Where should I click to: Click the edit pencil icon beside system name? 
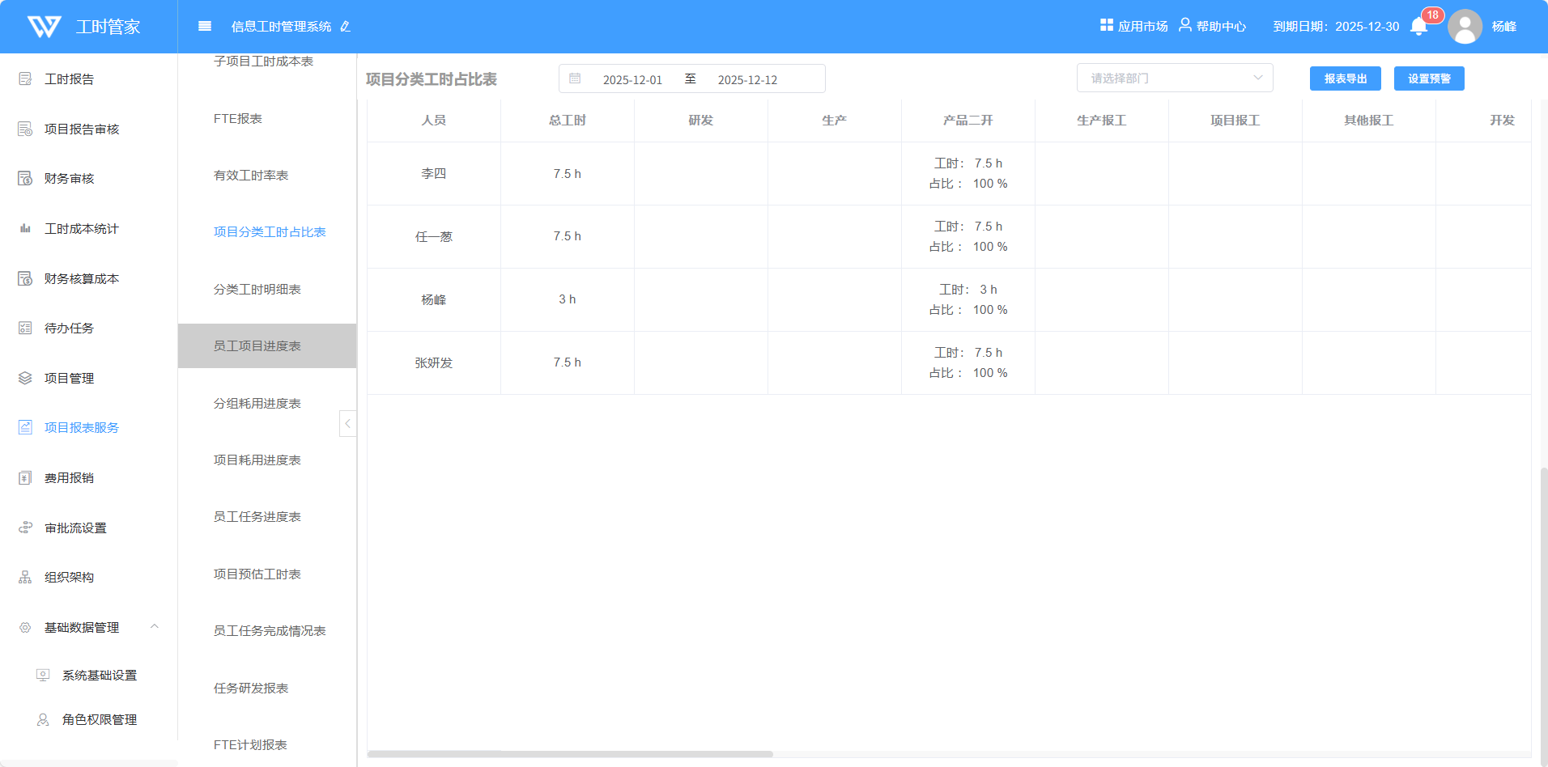346,27
